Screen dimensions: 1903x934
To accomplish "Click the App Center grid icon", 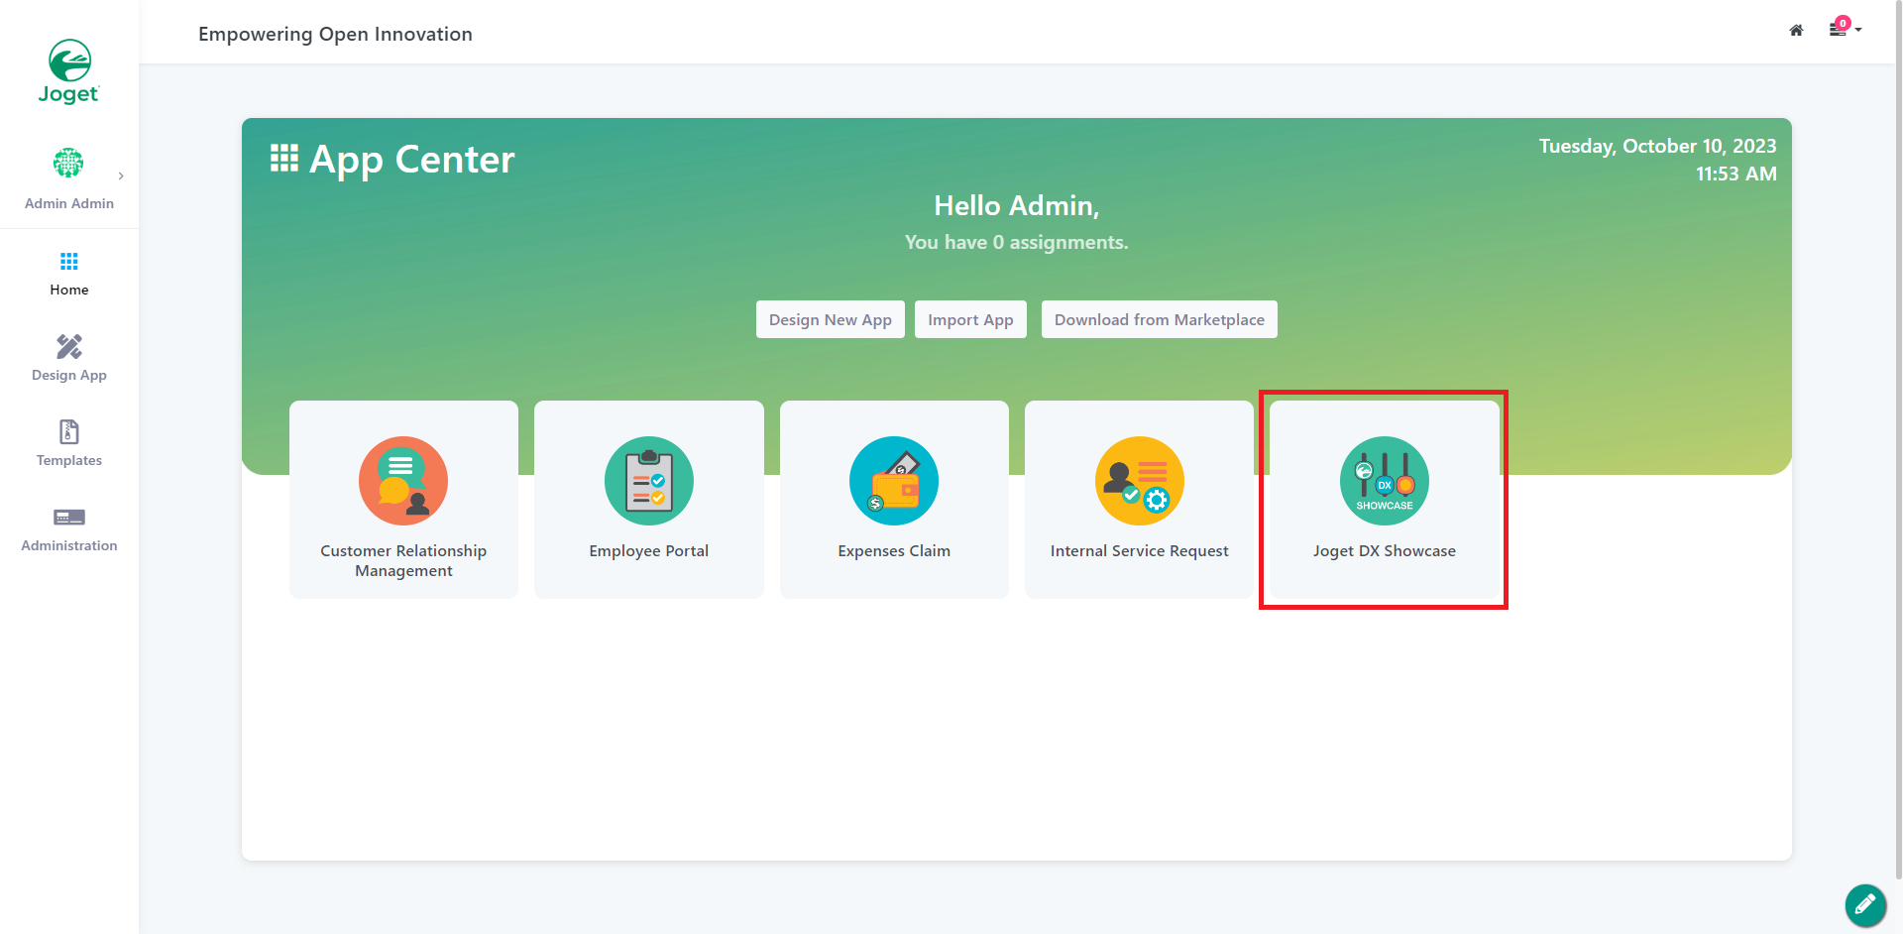I will pos(284,159).
